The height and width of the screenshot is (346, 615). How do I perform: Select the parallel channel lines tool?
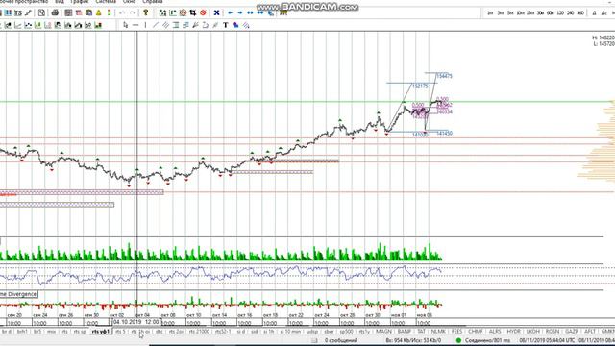(166, 25)
